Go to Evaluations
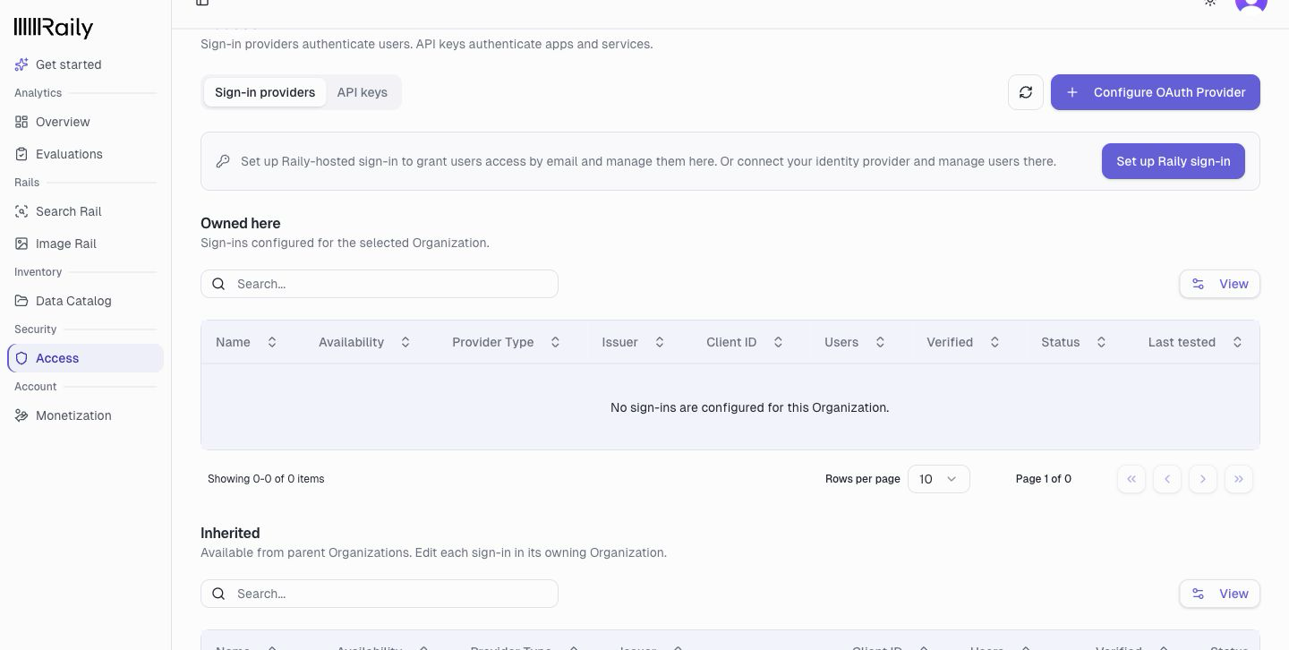The height and width of the screenshot is (650, 1289). [85, 154]
